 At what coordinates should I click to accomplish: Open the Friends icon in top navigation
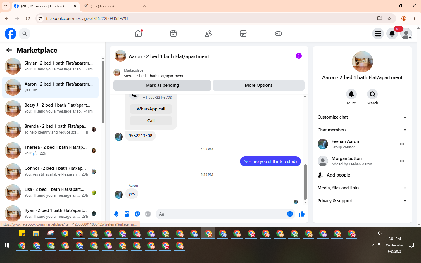coord(208,34)
